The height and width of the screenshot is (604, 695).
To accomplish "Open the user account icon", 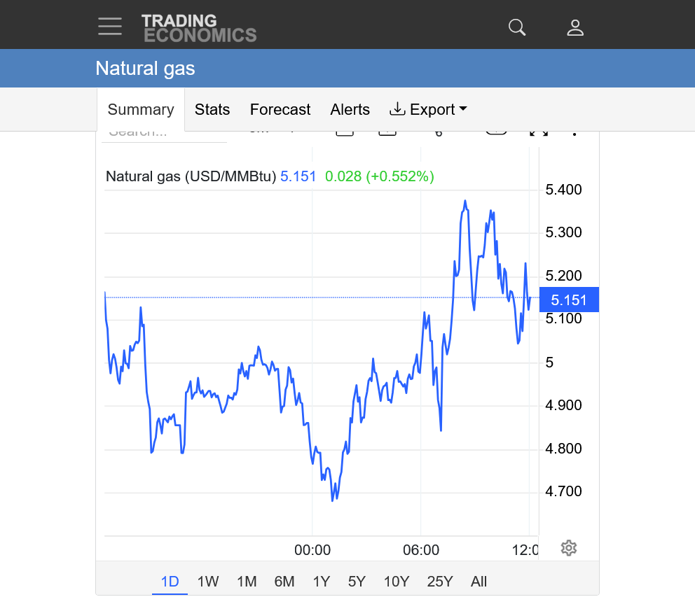I will coord(575,27).
